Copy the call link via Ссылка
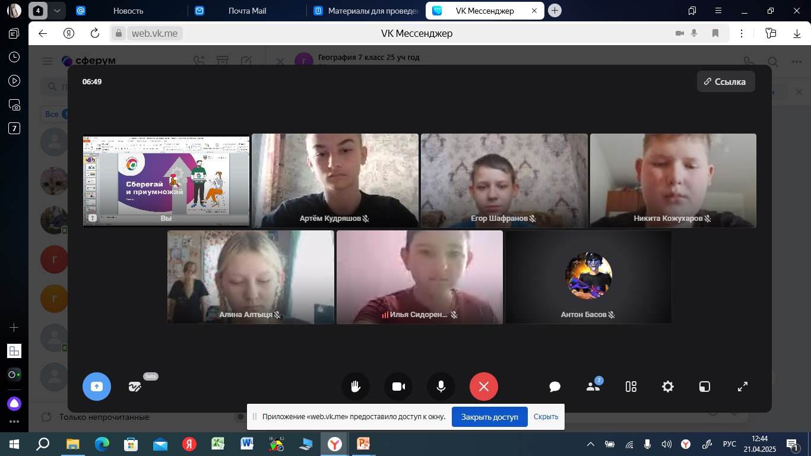The height and width of the screenshot is (456, 811). tap(726, 81)
